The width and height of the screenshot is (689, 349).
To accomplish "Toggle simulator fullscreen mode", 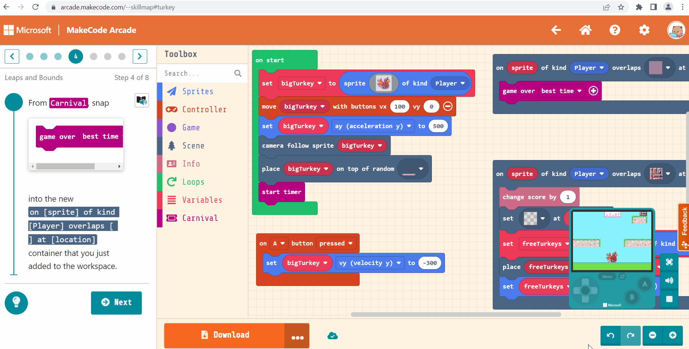I will pos(669,262).
